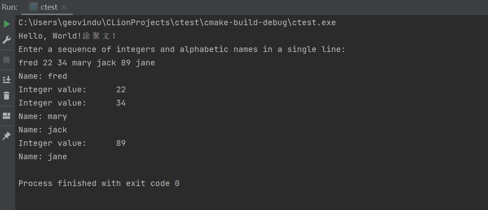Click the 'Name: mary' output line
Screen dimensions: 488x210
(43, 117)
